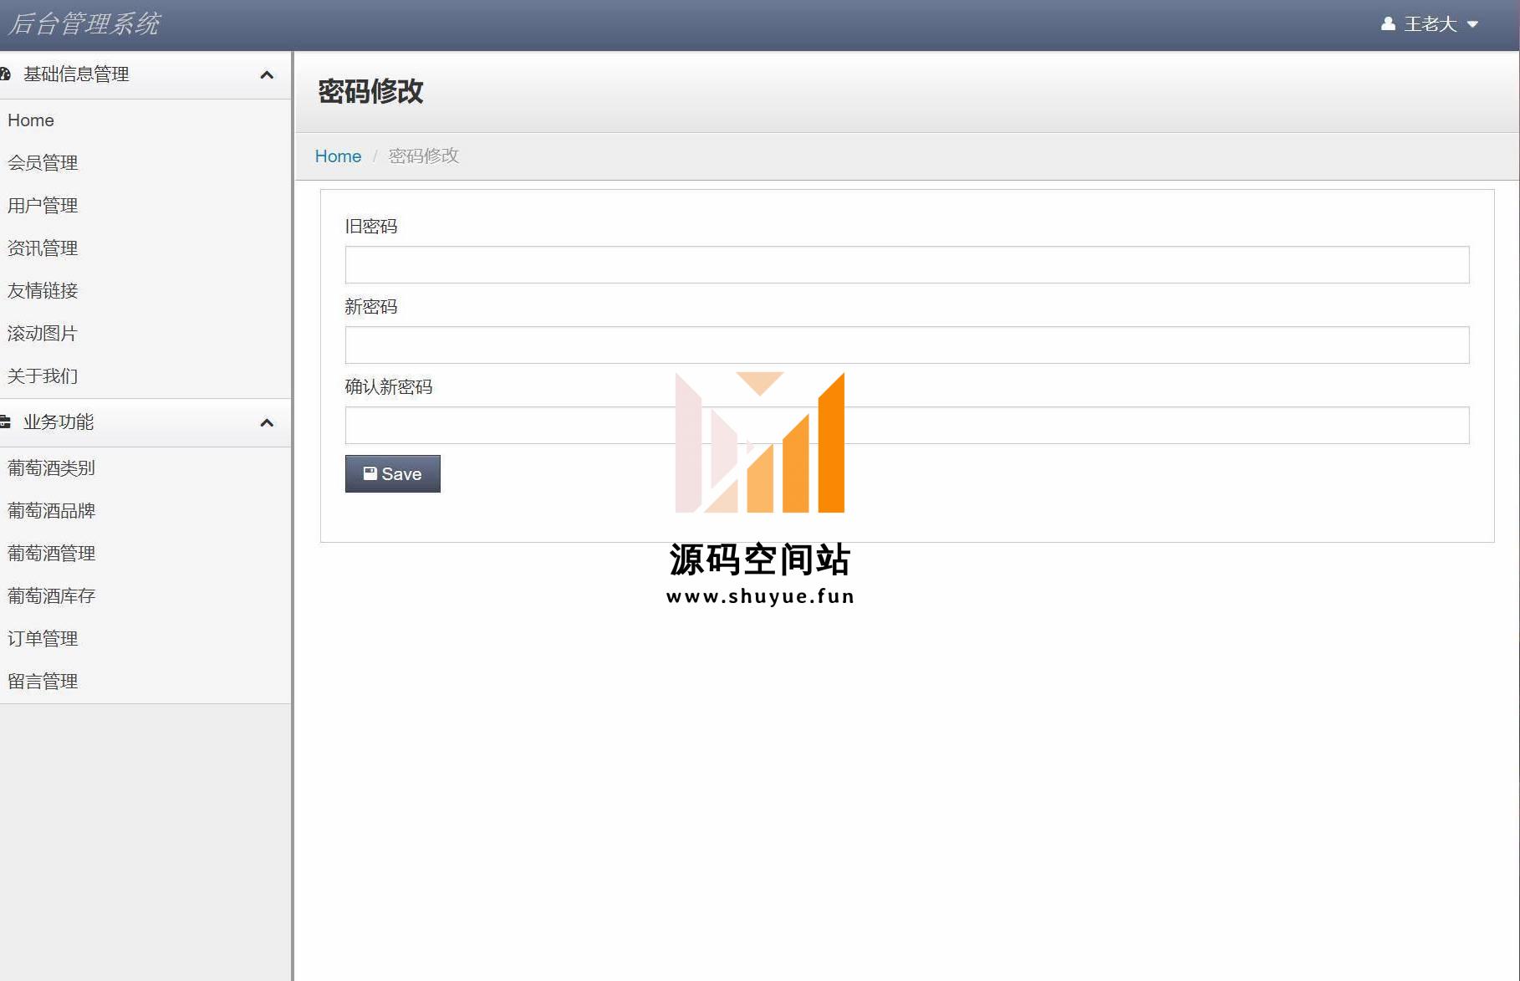The image size is (1520, 981).
Task: Open the 王老大 account dropdown arrow
Action: click(1473, 24)
